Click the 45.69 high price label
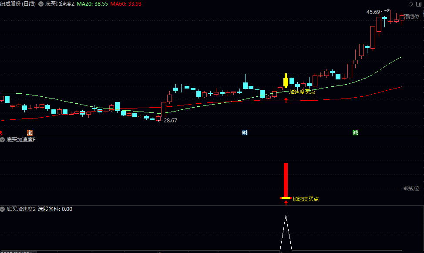Screen dimensions: 424x253 tap(373, 12)
